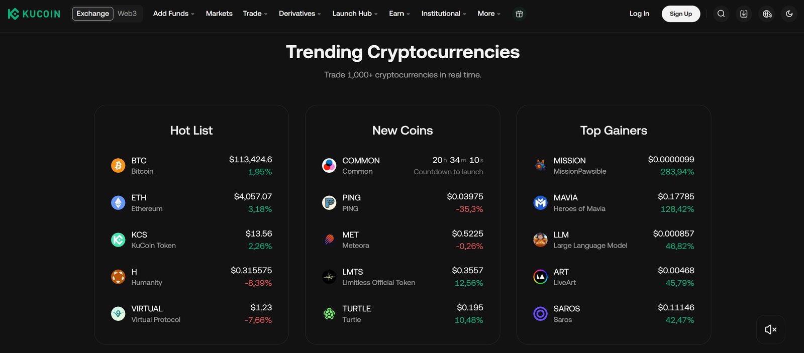Click the Log In link
This screenshot has width=804, height=353.
click(639, 14)
